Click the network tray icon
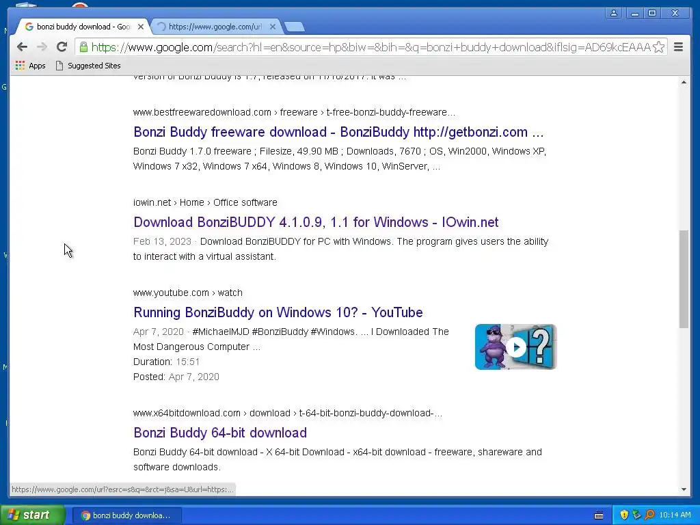The height and width of the screenshot is (525, 700). point(636,515)
